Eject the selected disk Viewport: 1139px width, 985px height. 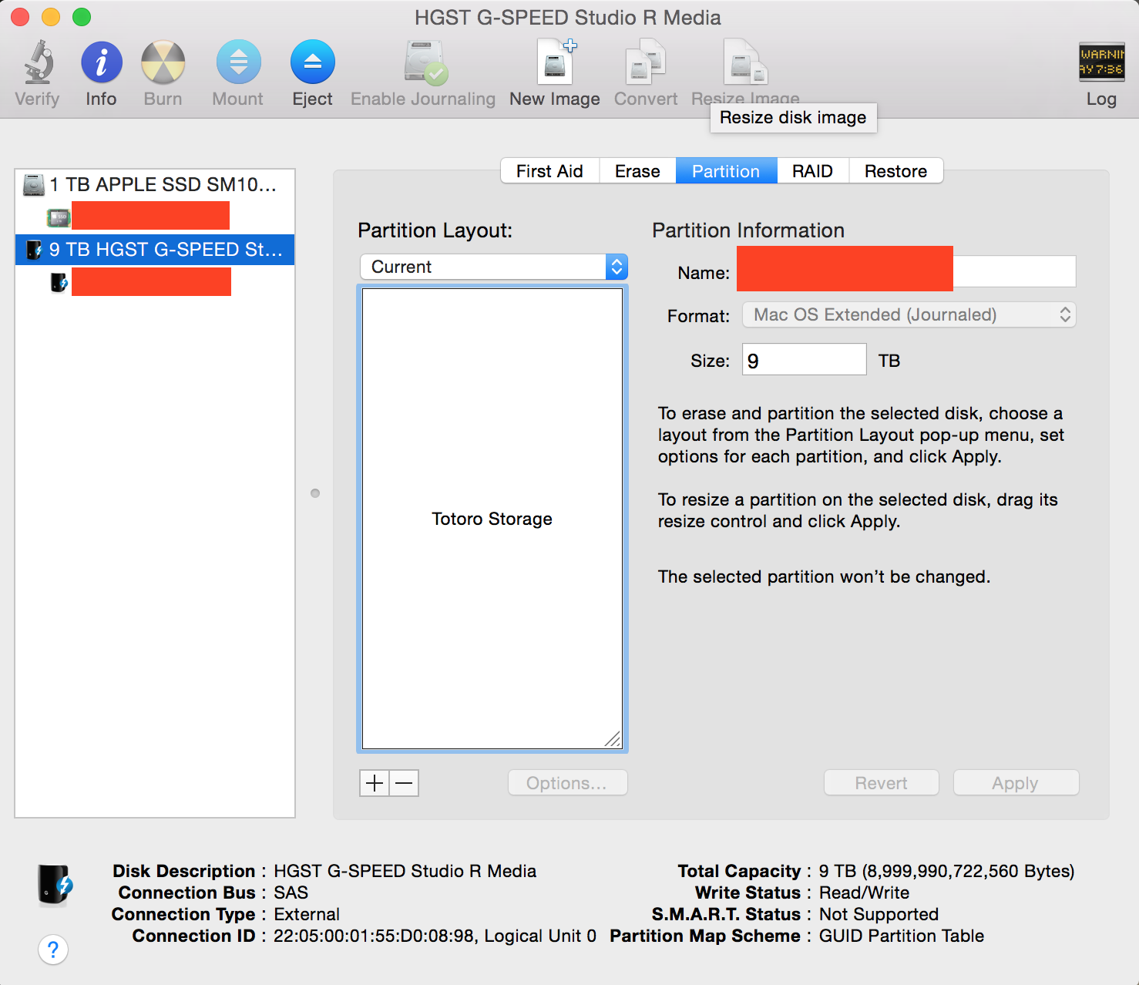coord(312,63)
